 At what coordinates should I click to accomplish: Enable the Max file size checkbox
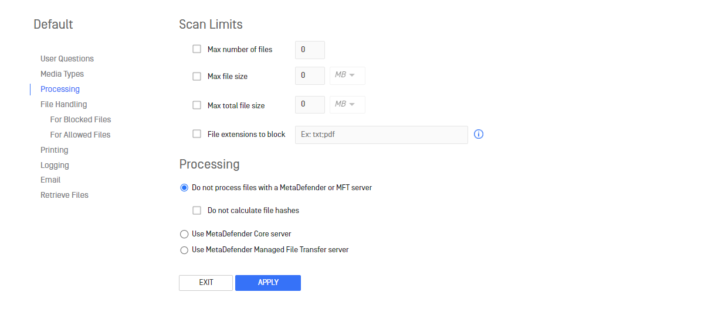point(197,76)
